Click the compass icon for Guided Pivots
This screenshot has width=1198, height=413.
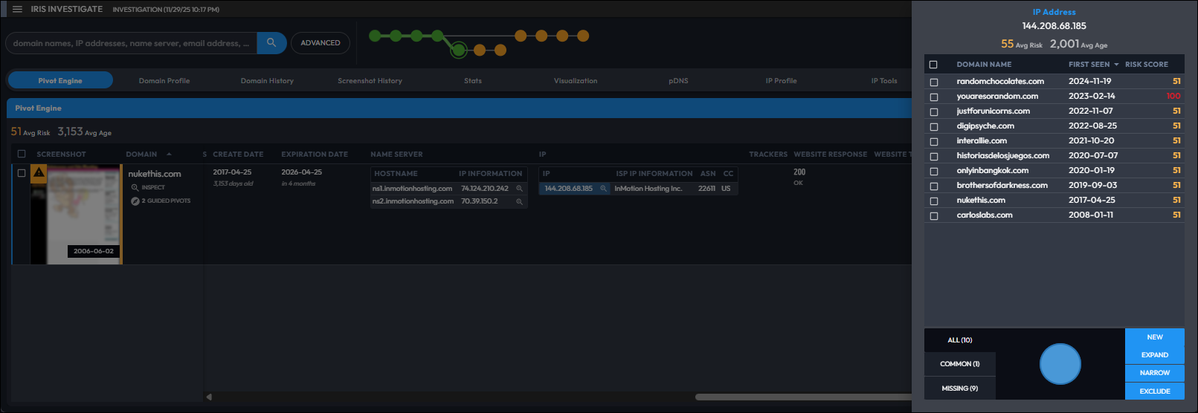135,201
